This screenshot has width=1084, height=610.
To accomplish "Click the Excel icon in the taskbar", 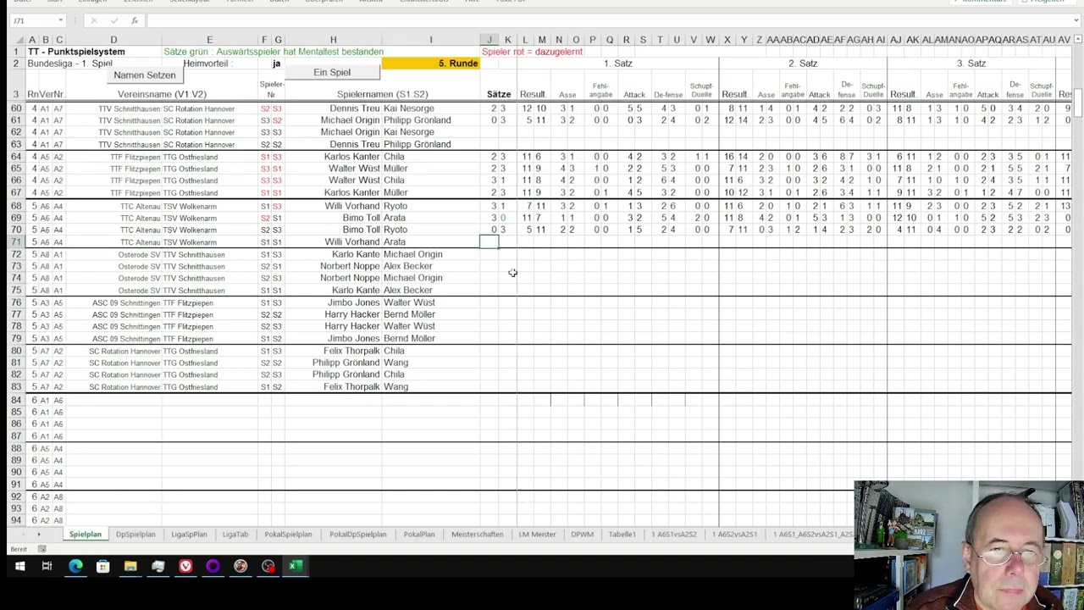I will pos(296,566).
